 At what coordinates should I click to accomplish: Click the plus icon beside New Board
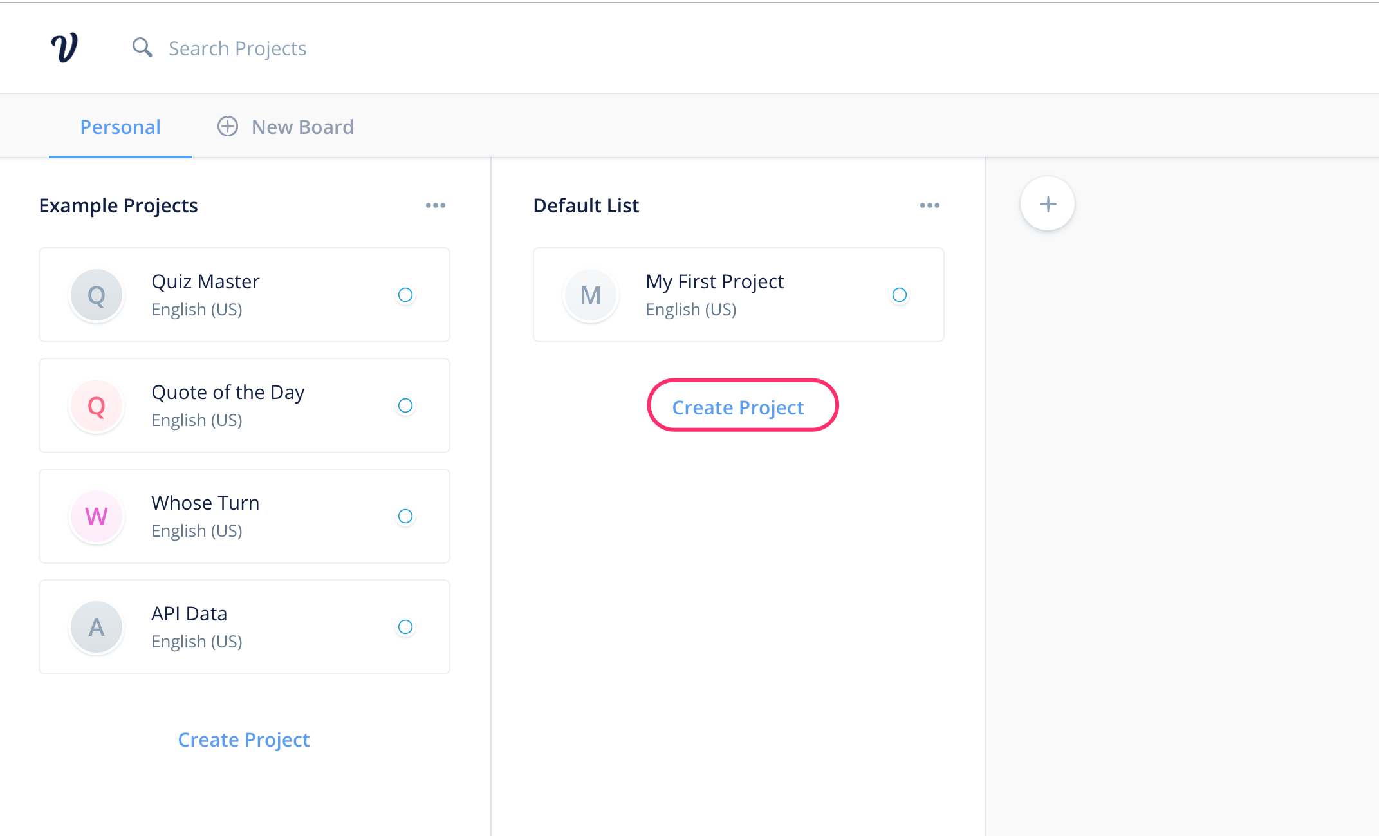[227, 126]
